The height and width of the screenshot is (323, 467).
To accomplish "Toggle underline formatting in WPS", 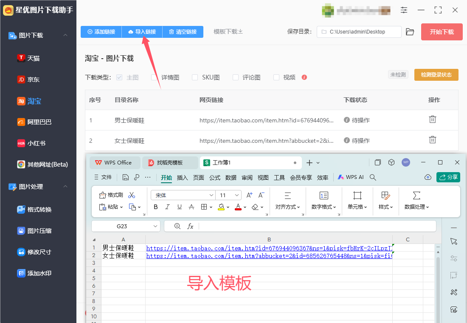I will click(179, 207).
